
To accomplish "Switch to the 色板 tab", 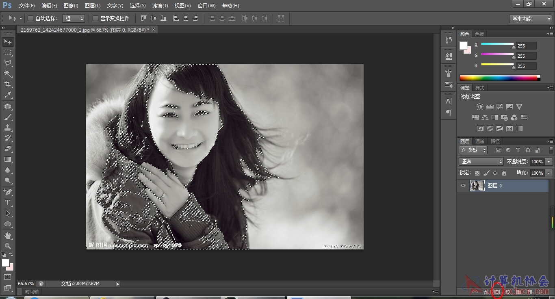I will (479, 34).
